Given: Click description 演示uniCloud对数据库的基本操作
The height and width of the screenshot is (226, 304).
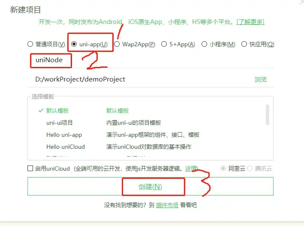Looking at the screenshot, I should 149,147.
